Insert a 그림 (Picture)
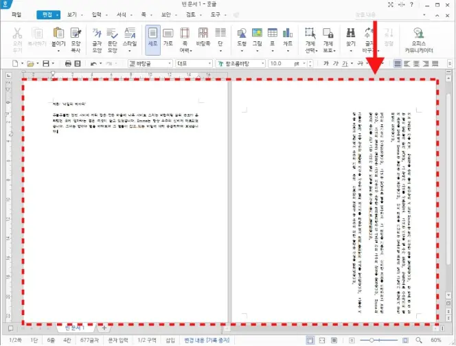456x346 pixels. pyautogui.click(x=258, y=36)
